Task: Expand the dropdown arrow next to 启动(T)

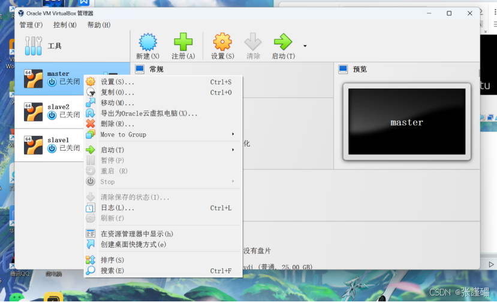Action: click(x=305, y=46)
